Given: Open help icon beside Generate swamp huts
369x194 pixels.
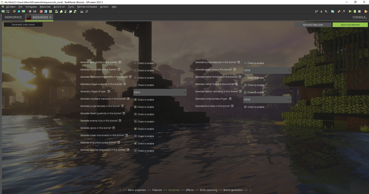Looking at the screenshot, I should [120, 120].
